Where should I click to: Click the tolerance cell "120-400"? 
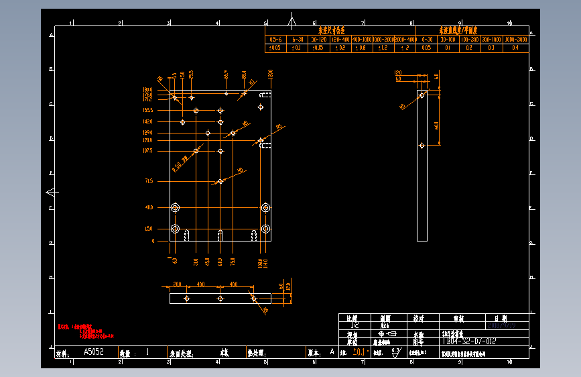pos(340,40)
